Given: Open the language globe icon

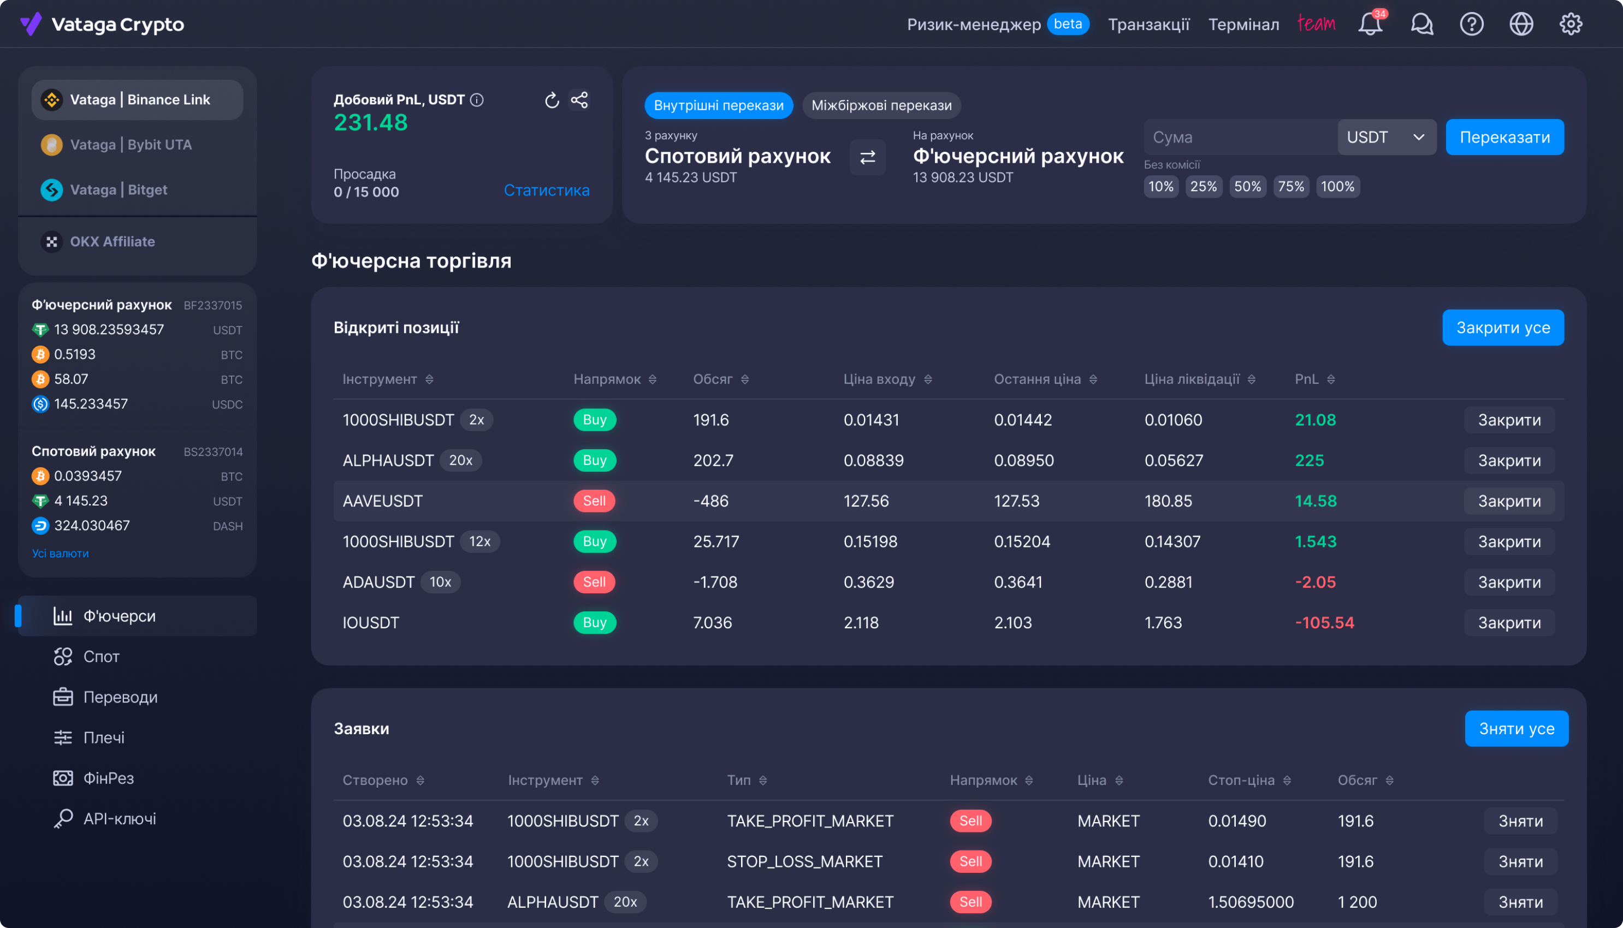Looking at the screenshot, I should (1521, 24).
